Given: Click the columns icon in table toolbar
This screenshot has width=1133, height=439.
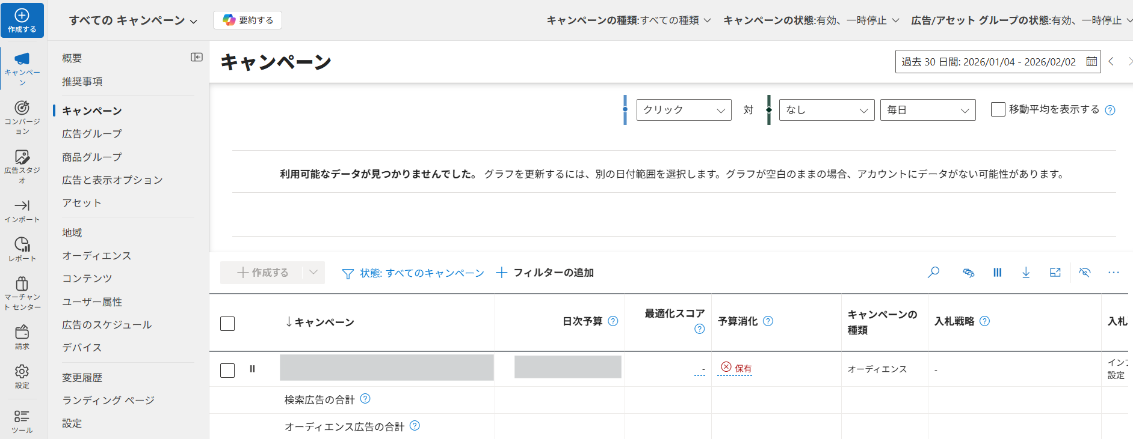Looking at the screenshot, I should click(x=997, y=273).
